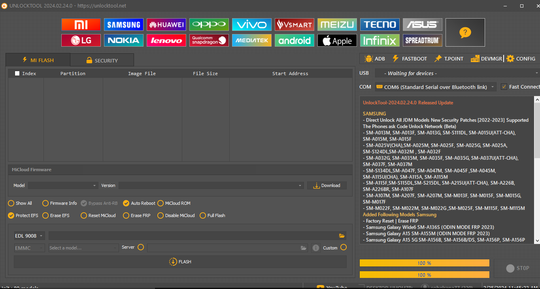Viewport: 540px width, 289px height.
Task: Uncheck the Fast Connect checkbox
Action: (x=504, y=87)
